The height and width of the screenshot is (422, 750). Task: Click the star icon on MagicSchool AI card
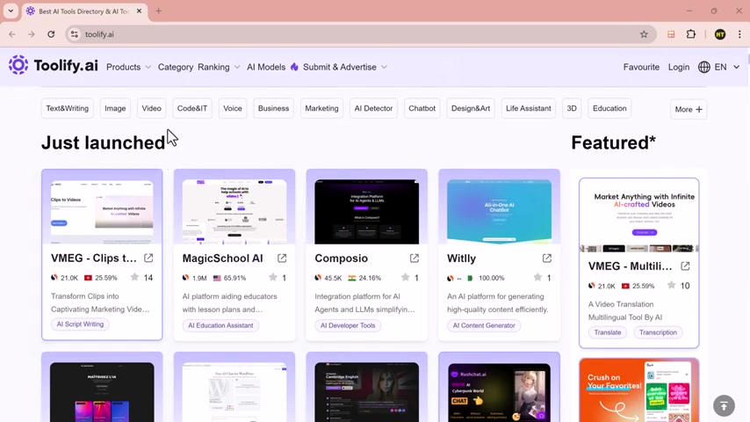[x=272, y=277]
